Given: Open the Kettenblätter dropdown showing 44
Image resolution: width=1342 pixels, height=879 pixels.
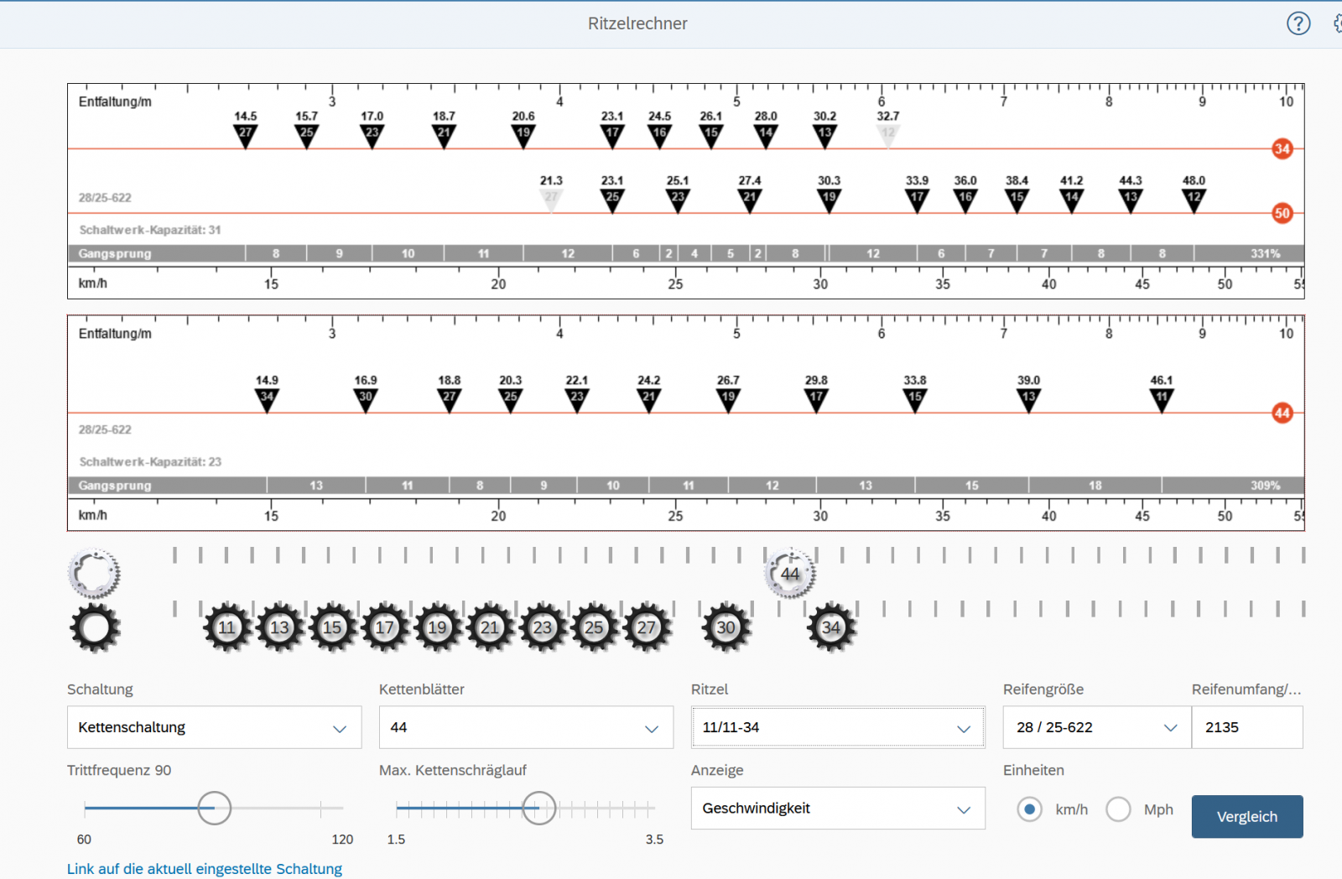Looking at the screenshot, I should pyautogui.click(x=527, y=727).
